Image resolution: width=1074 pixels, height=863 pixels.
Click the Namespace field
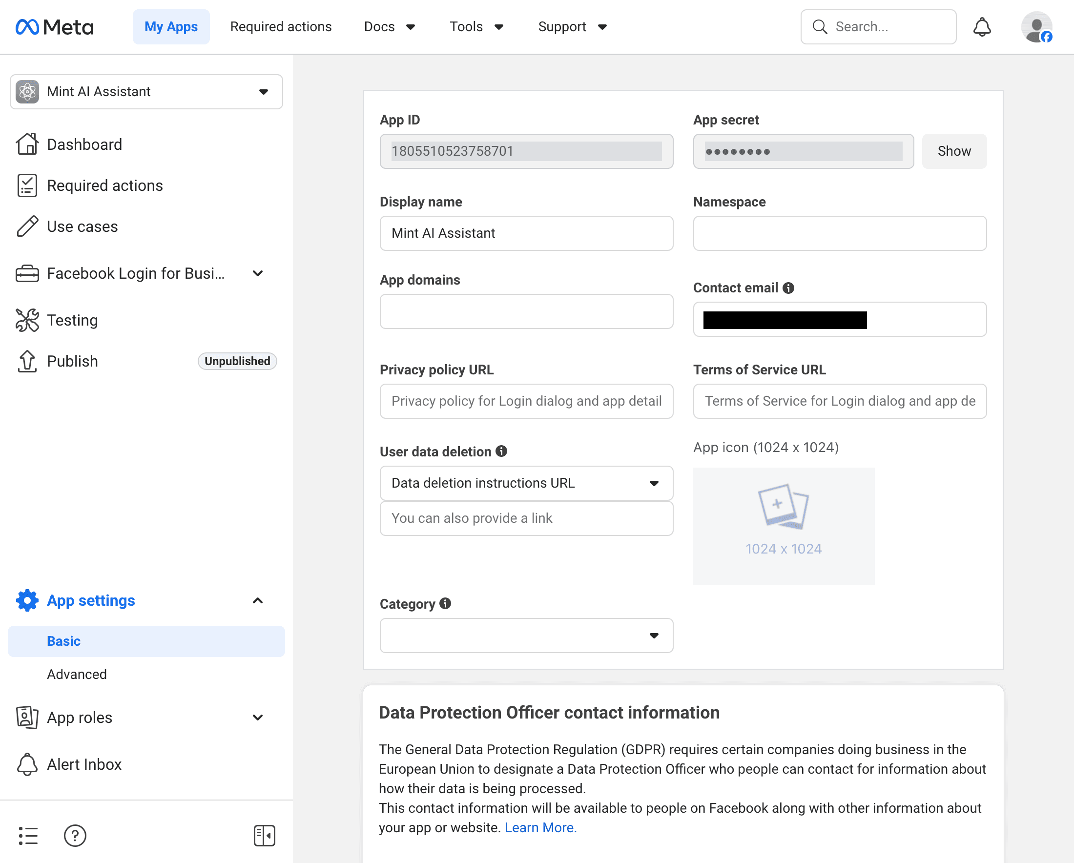(x=839, y=233)
